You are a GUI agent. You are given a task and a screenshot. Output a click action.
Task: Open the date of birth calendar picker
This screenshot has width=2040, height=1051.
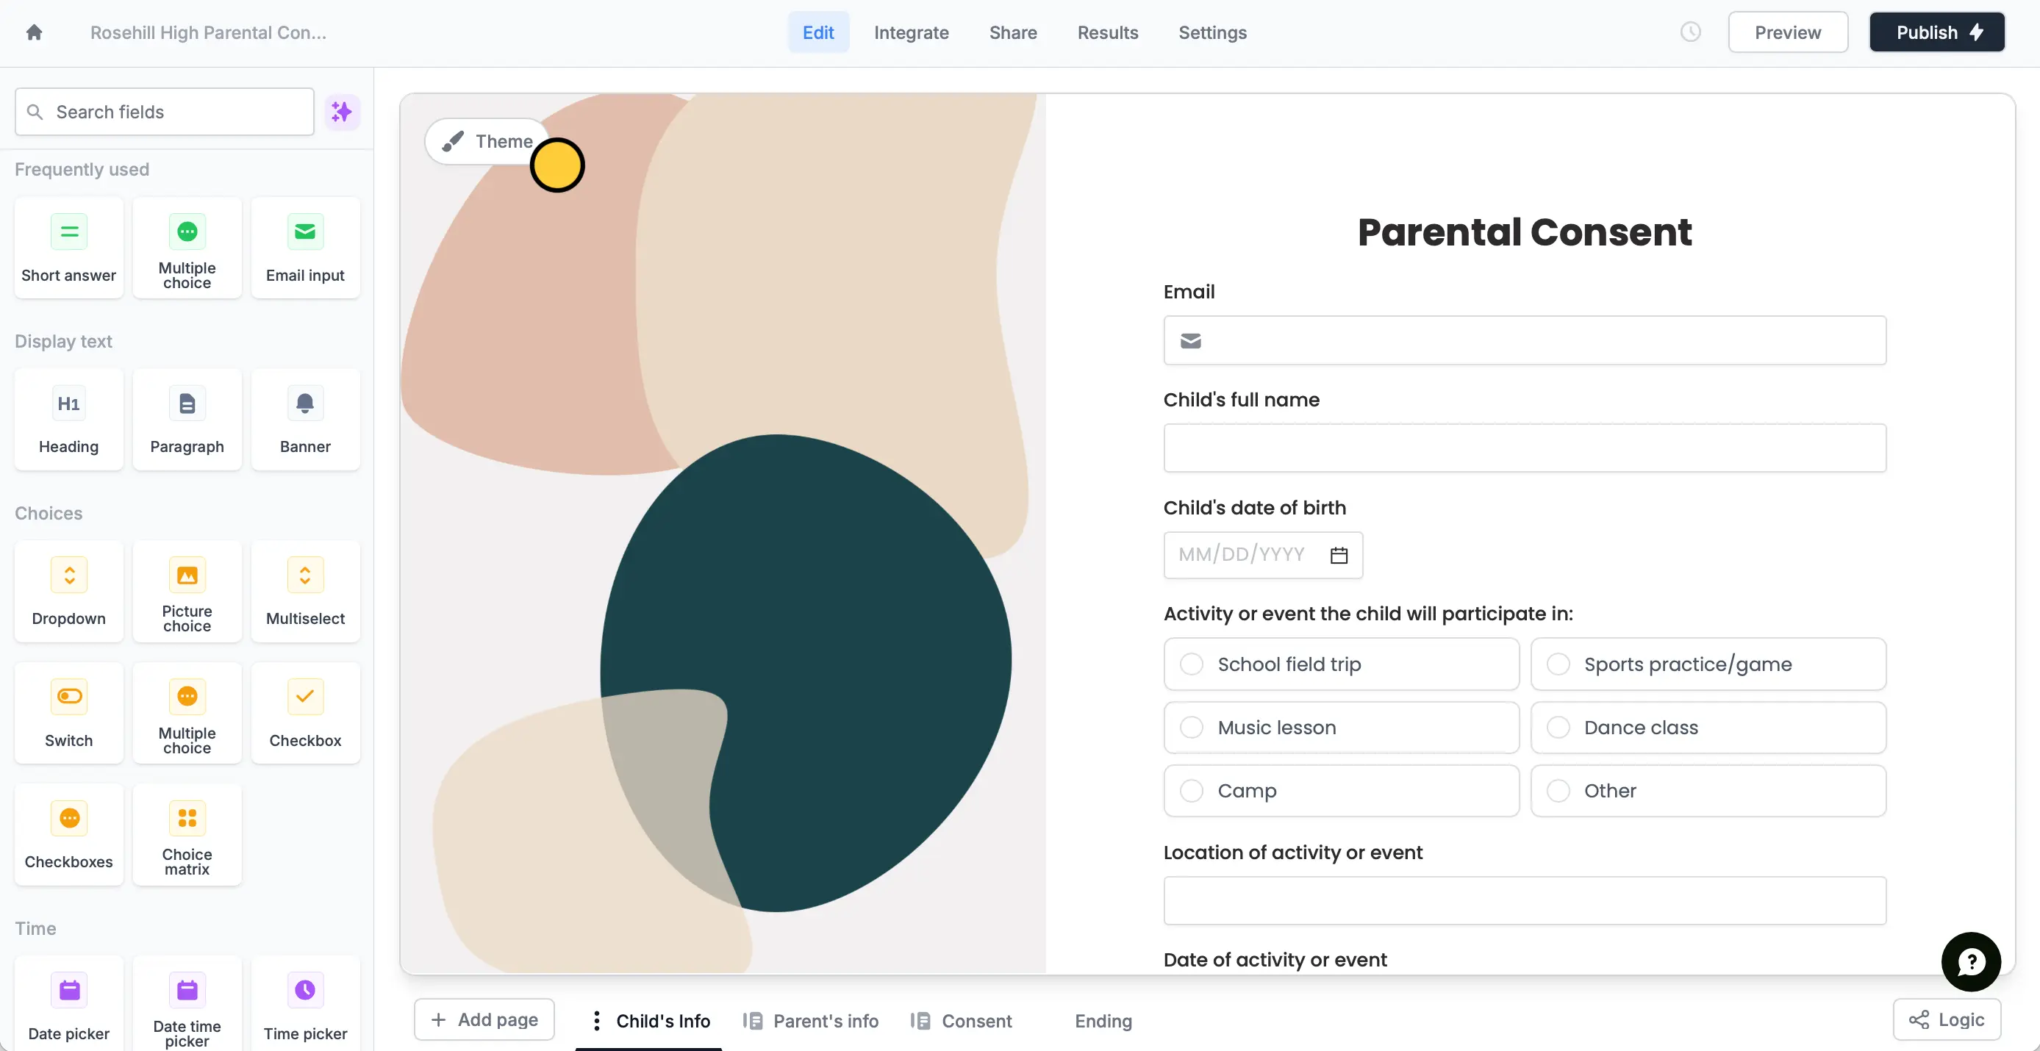[x=1339, y=555]
